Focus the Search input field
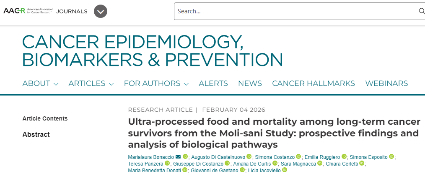The height and width of the screenshot is (176, 425). (x=293, y=11)
